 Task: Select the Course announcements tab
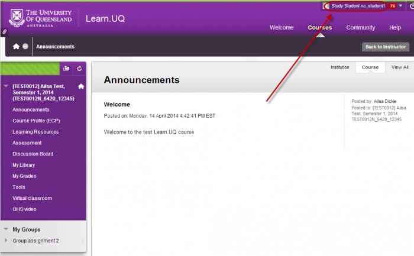click(x=370, y=67)
